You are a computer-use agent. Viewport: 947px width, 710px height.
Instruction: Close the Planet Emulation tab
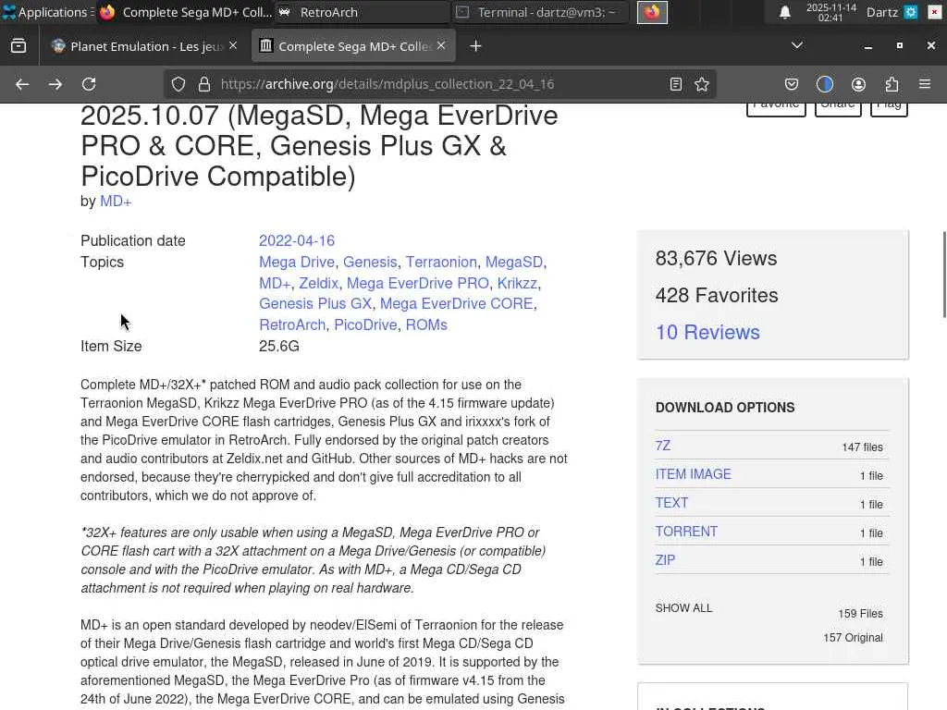tap(233, 46)
